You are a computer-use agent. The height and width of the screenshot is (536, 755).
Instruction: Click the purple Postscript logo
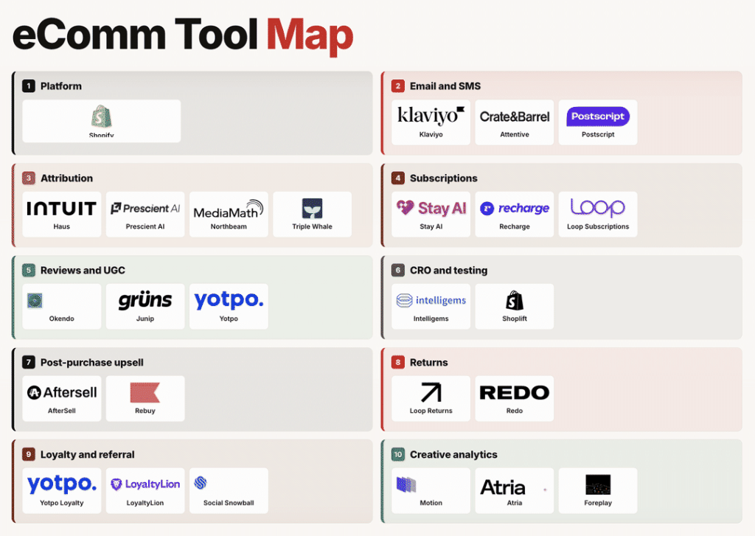[598, 116]
